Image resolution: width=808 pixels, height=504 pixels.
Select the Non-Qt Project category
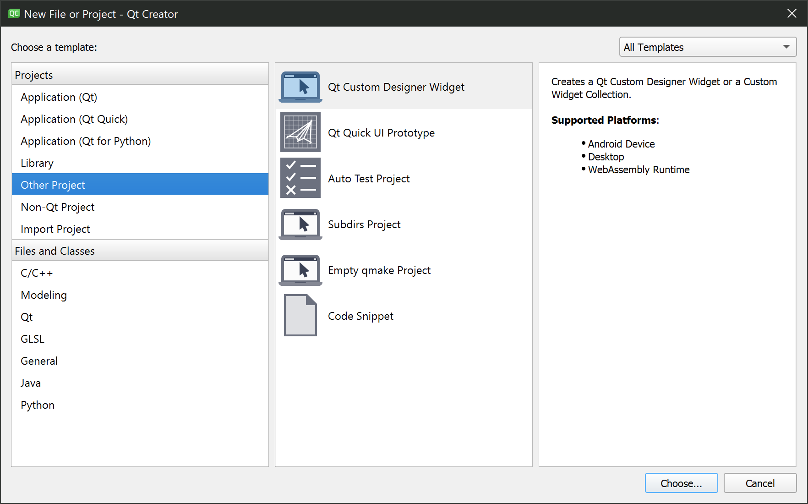pos(58,207)
